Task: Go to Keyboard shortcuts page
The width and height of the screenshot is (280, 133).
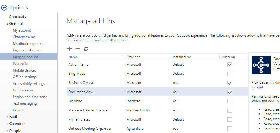Action: point(28,50)
